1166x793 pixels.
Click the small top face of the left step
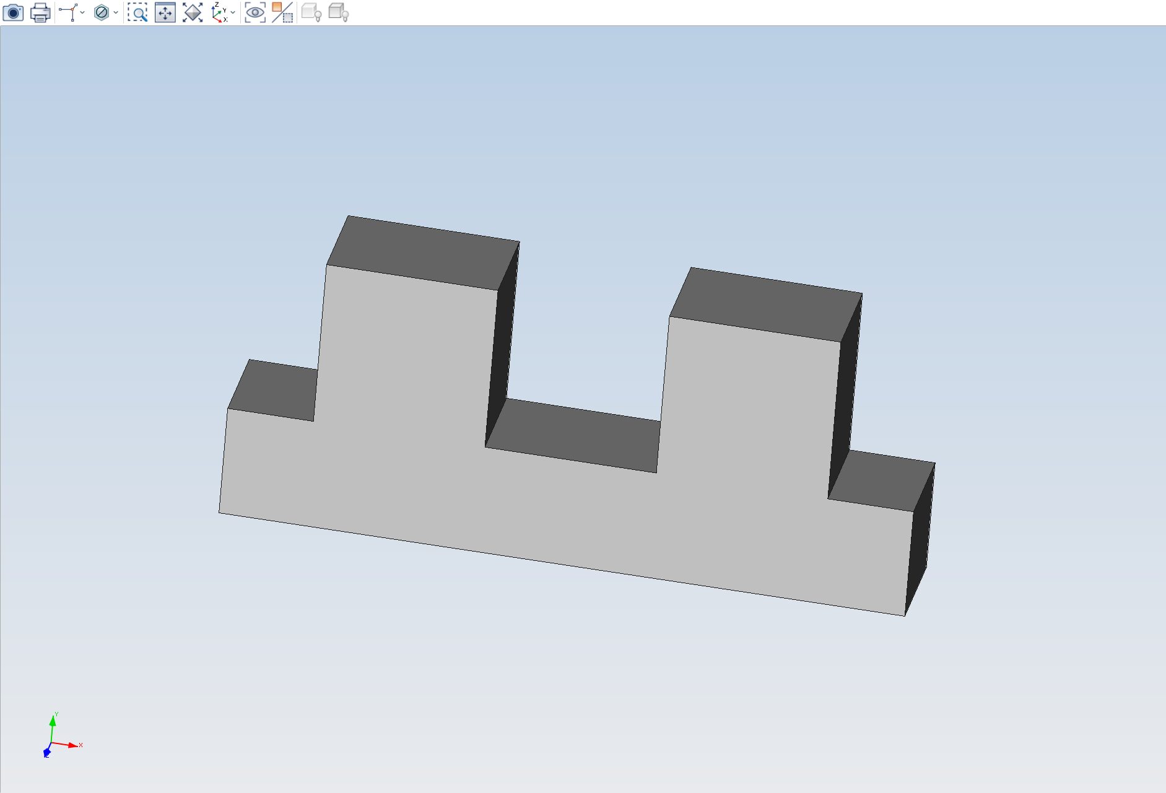pos(272,390)
